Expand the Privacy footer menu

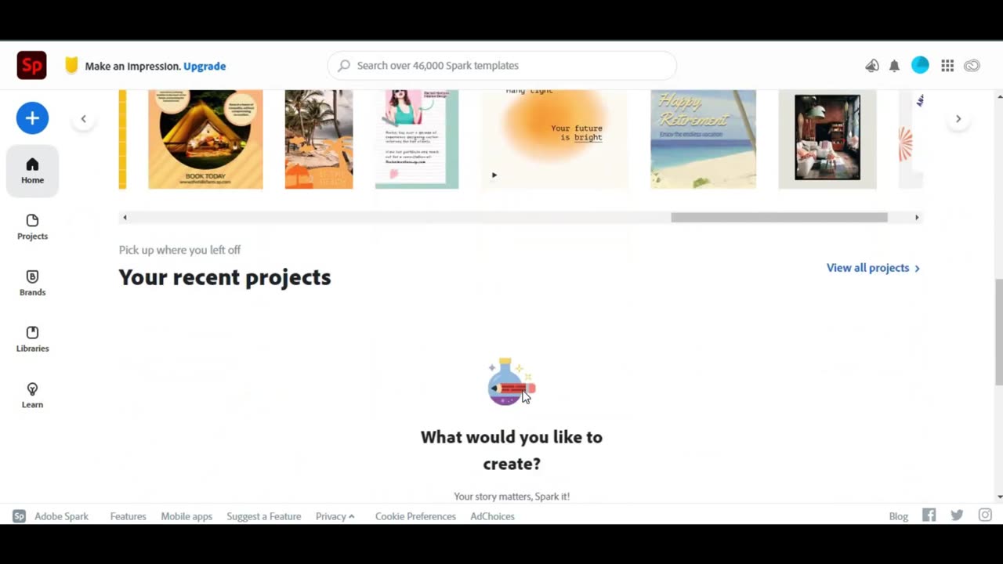[x=335, y=516]
